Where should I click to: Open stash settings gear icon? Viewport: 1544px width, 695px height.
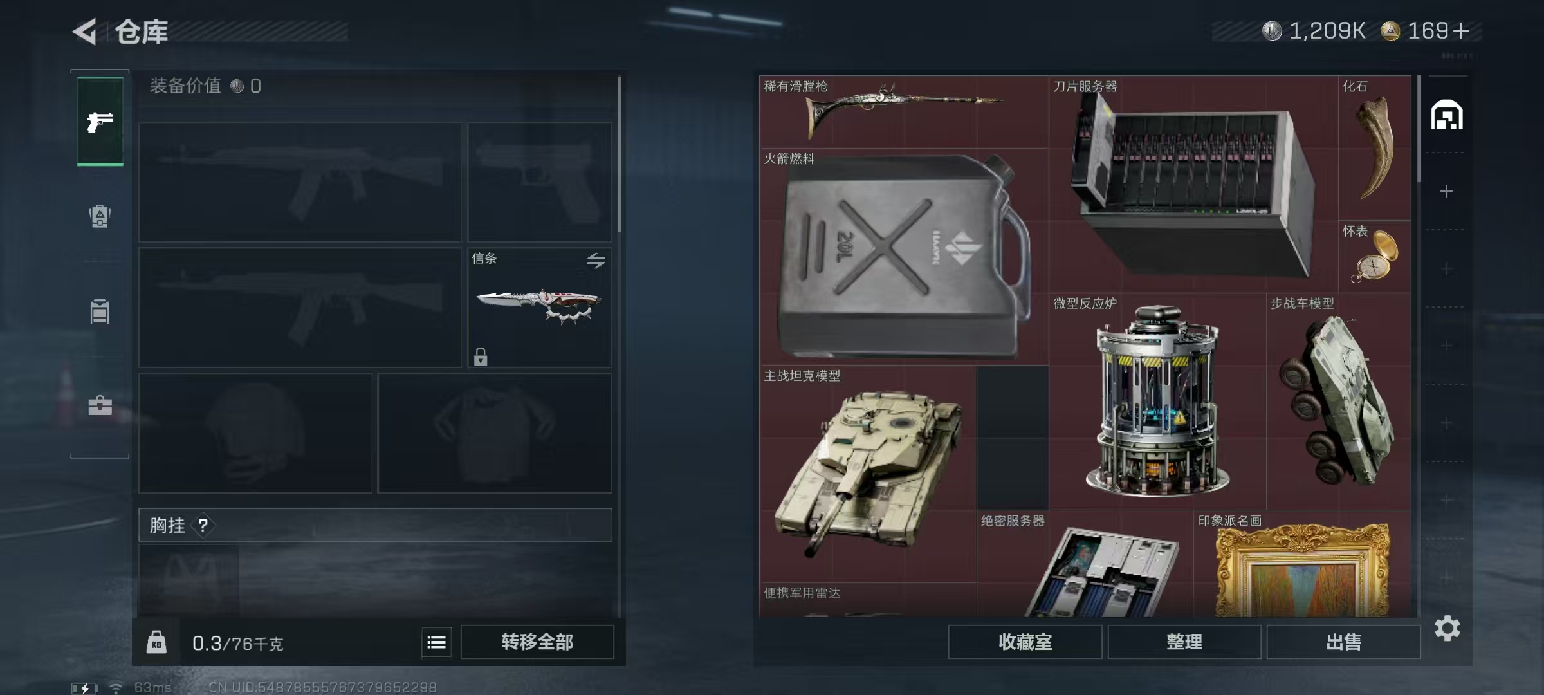1447,628
